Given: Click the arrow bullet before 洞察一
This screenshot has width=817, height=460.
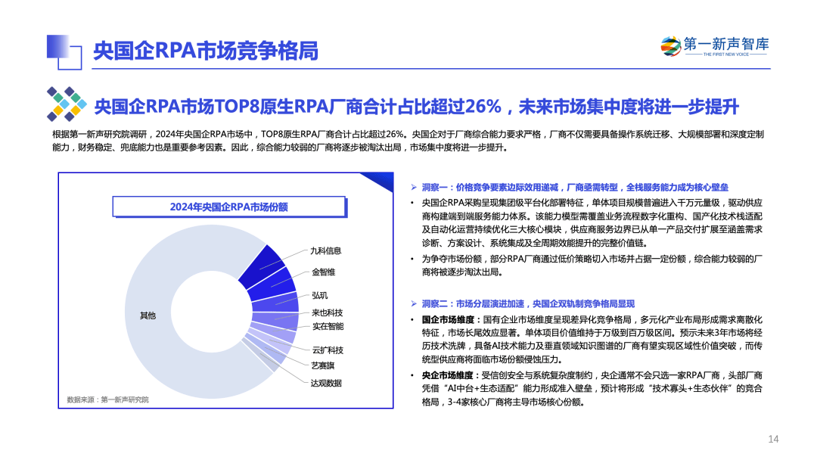Looking at the screenshot, I should [x=413, y=187].
